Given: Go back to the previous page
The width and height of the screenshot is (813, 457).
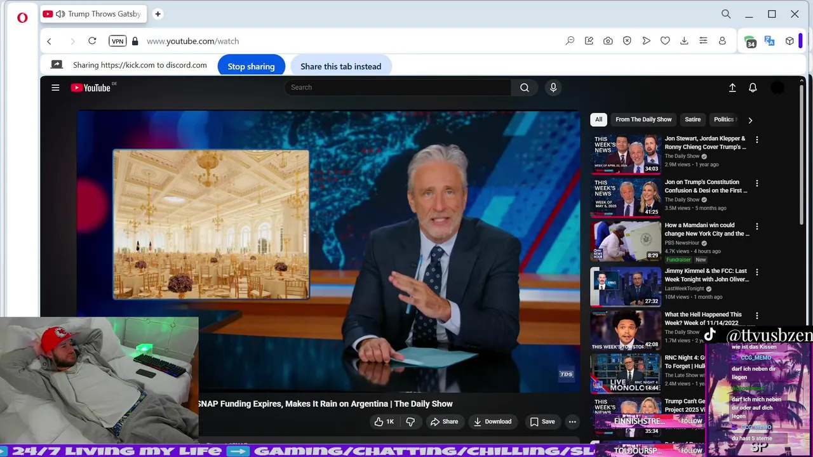Looking at the screenshot, I should [x=49, y=41].
